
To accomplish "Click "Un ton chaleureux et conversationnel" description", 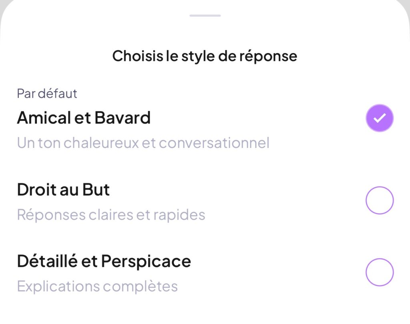I will point(143,143).
